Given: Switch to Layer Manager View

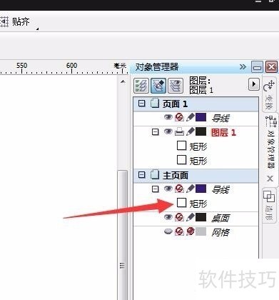Looking at the screenshot, I should (x=176, y=86).
